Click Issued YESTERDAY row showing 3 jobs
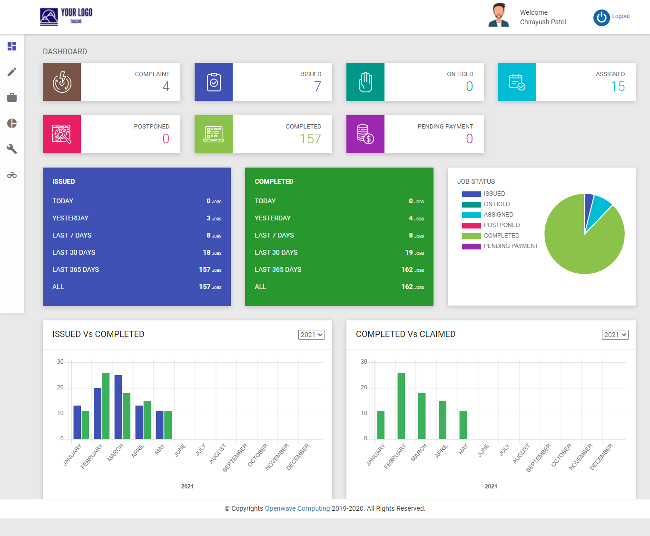Image resolution: width=650 pixels, height=536 pixels. click(137, 218)
